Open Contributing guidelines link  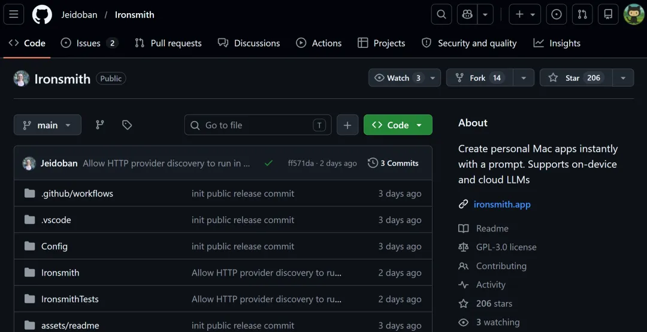click(x=501, y=266)
